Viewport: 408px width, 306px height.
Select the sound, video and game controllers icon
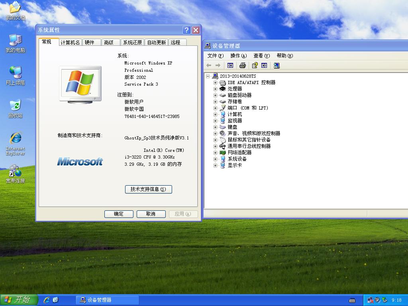click(x=223, y=133)
